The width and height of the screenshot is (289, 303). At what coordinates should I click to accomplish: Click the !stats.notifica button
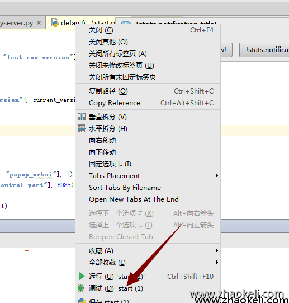tap(264, 50)
